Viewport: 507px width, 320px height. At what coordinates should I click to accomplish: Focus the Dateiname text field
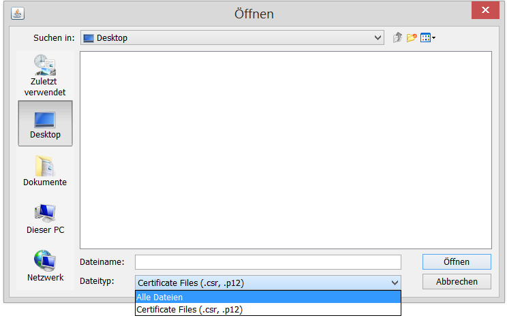[268, 262]
